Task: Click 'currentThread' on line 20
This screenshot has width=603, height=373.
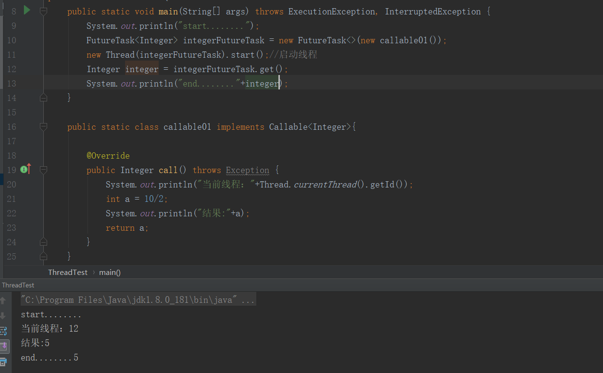Action: [x=325, y=185]
